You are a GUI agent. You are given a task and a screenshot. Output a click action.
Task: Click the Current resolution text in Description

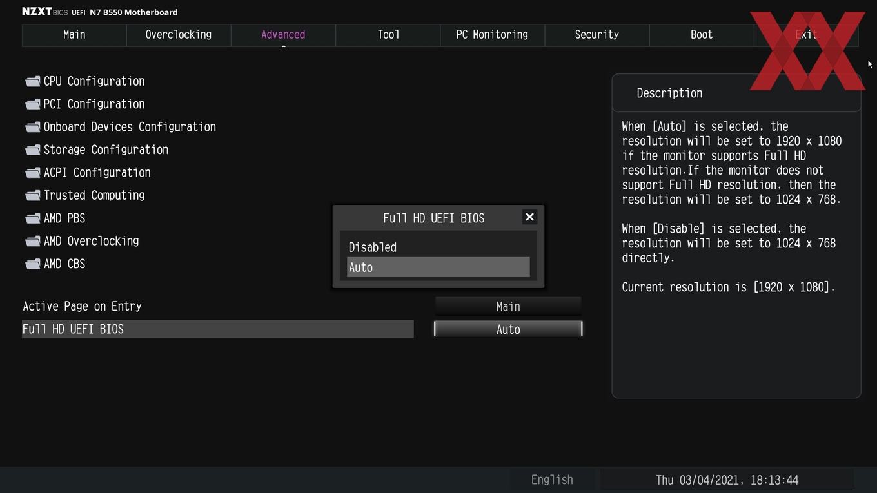728,287
